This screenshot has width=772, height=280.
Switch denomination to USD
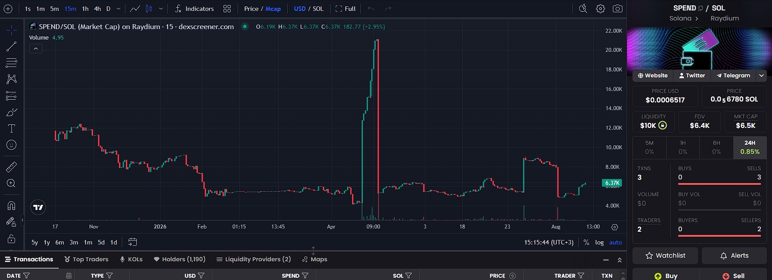click(x=300, y=9)
